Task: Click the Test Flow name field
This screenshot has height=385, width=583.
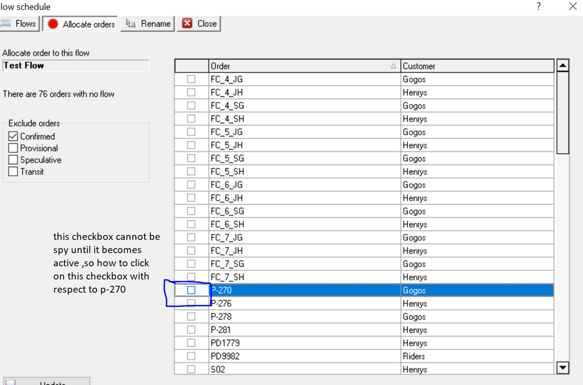Action: point(76,66)
